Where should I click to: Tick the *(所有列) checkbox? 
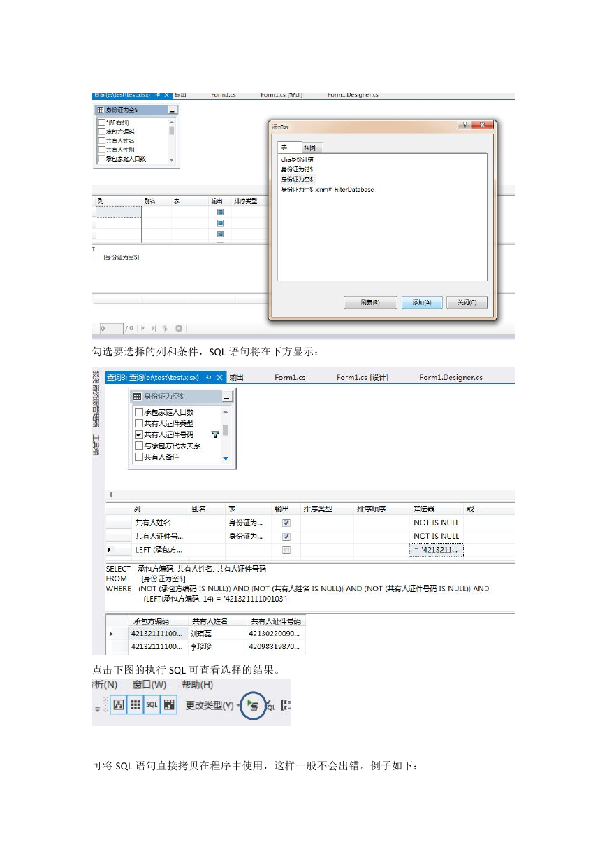tap(101, 122)
